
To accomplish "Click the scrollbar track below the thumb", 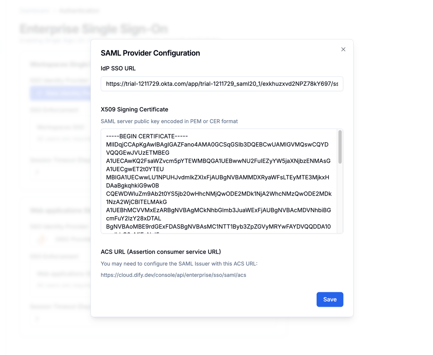I will pyautogui.click(x=340, y=199).
